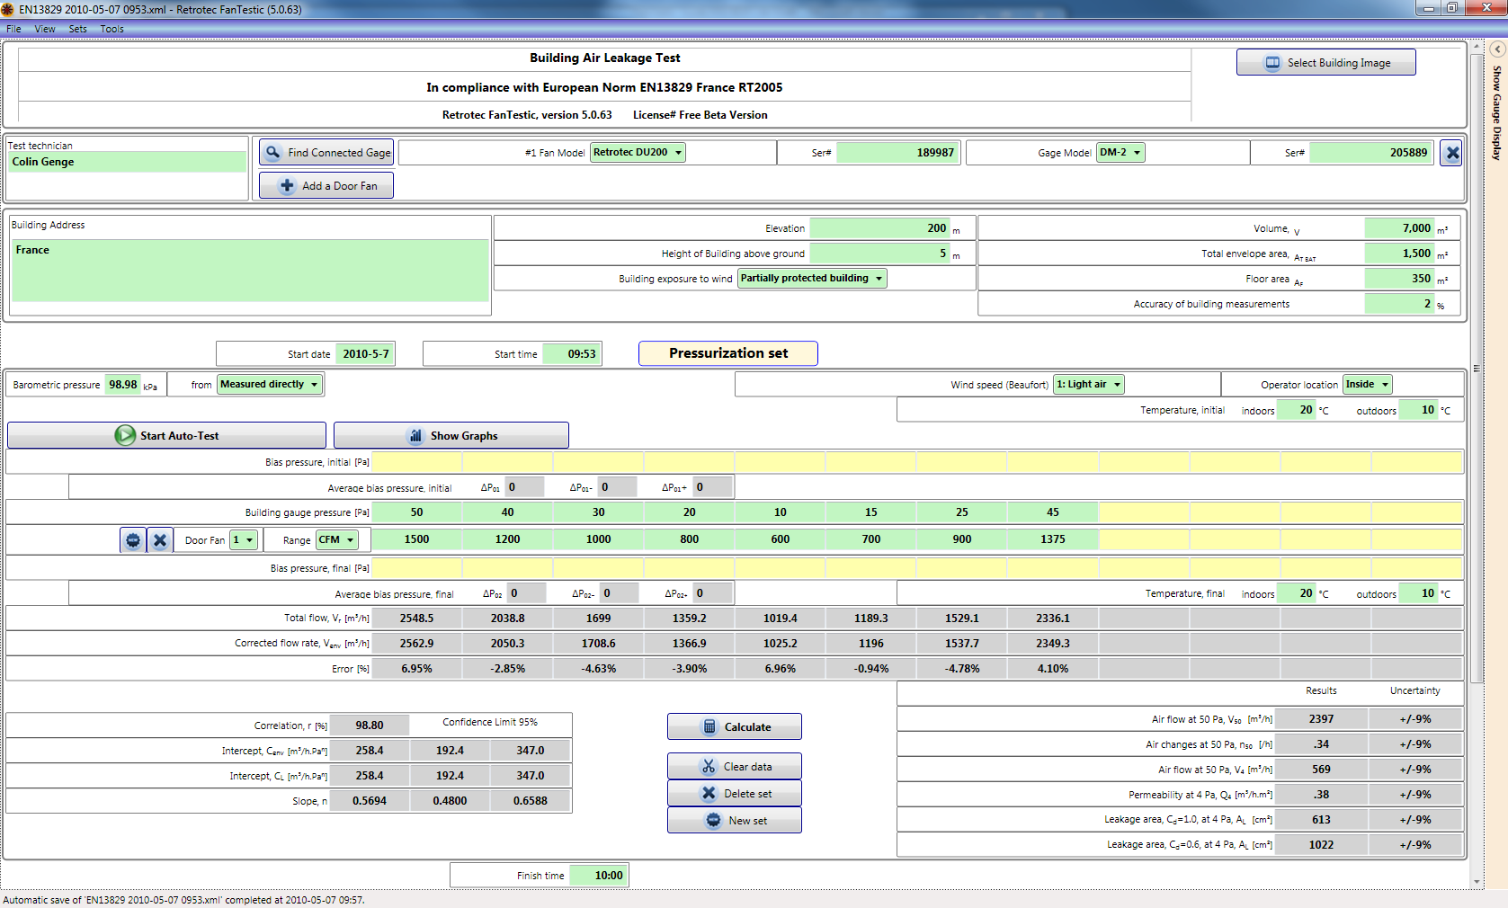Click the scissors icon on Clear data

(x=709, y=766)
